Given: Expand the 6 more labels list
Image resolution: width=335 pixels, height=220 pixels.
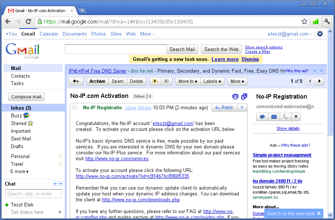Looking at the screenshot, I should click(x=19, y=172).
